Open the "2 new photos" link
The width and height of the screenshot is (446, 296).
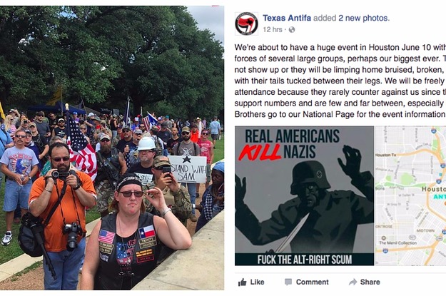pos(363,18)
